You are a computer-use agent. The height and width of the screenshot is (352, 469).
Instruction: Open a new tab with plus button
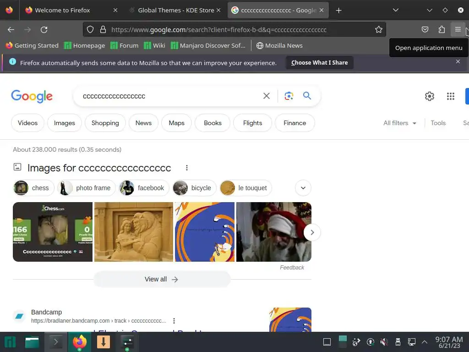tap(338, 11)
